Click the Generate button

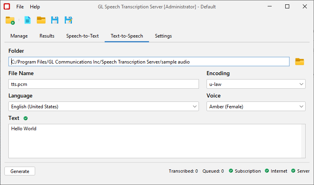point(20,171)
